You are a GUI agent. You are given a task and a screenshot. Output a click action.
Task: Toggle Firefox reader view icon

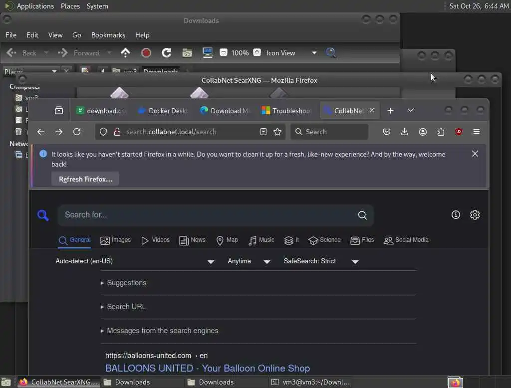(263, 132)
